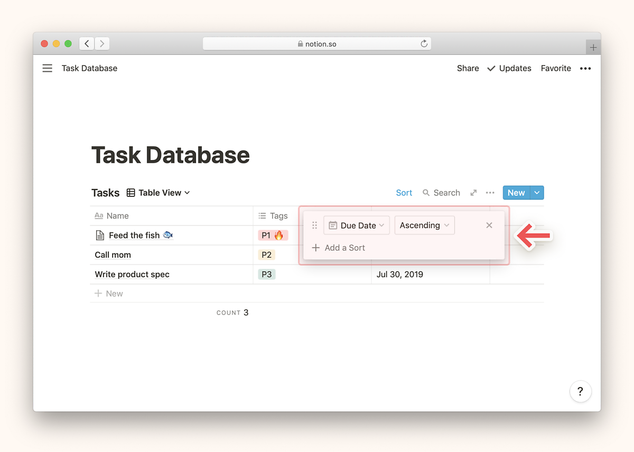634x452 pixels.
Task: Click the COUNT 3 calculation
Action: click(x=232, y=313)
